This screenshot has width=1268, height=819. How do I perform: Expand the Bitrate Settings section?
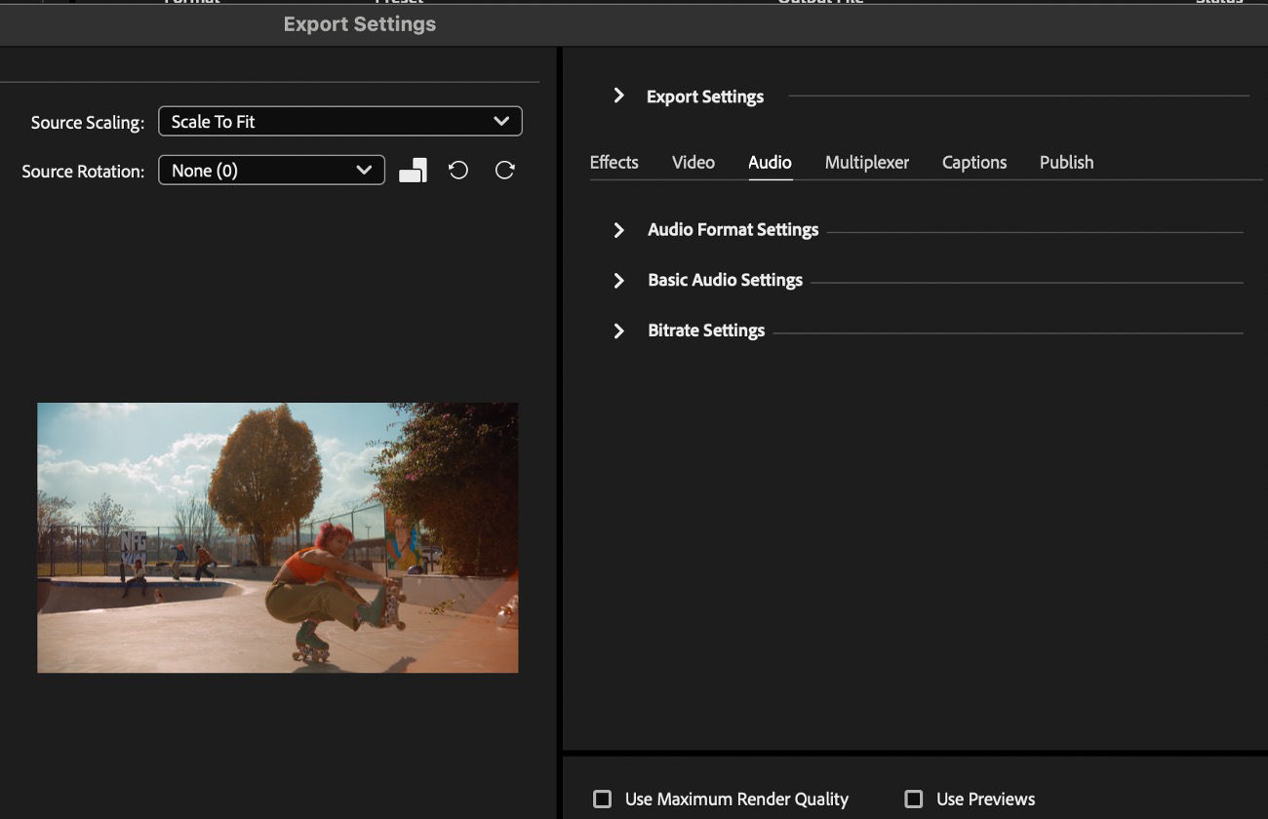[618, 330]
